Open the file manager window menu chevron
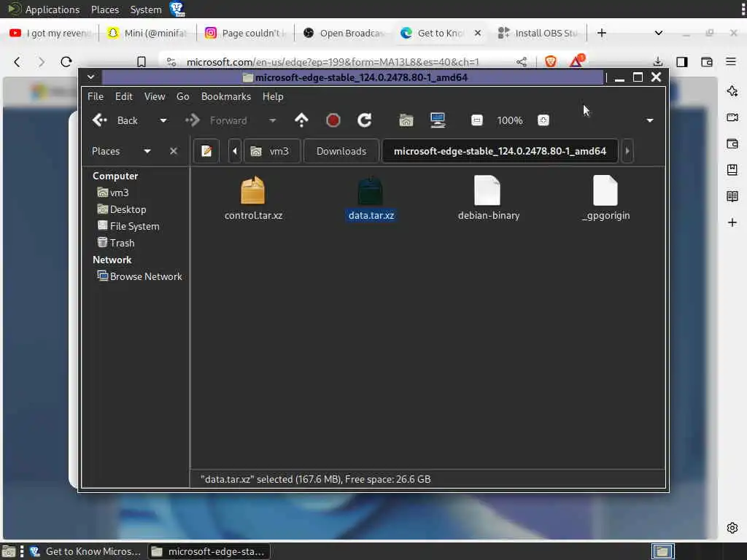The height and width of the screenshot is (560, 747). pos(91,77)
